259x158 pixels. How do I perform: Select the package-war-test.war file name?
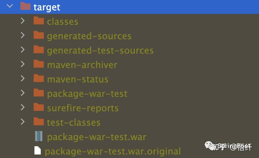(x=96, y=137)
